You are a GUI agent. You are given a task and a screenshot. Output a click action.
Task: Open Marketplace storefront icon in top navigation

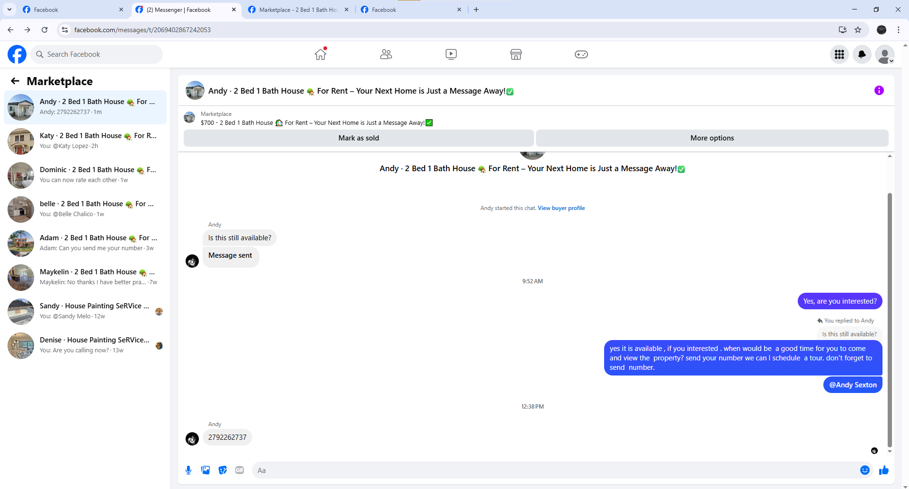coord(516,54)
